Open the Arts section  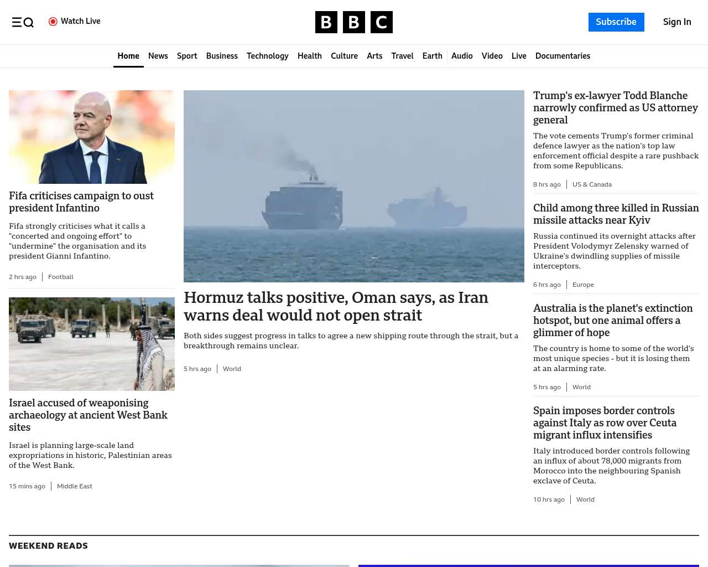pos(374,56)
